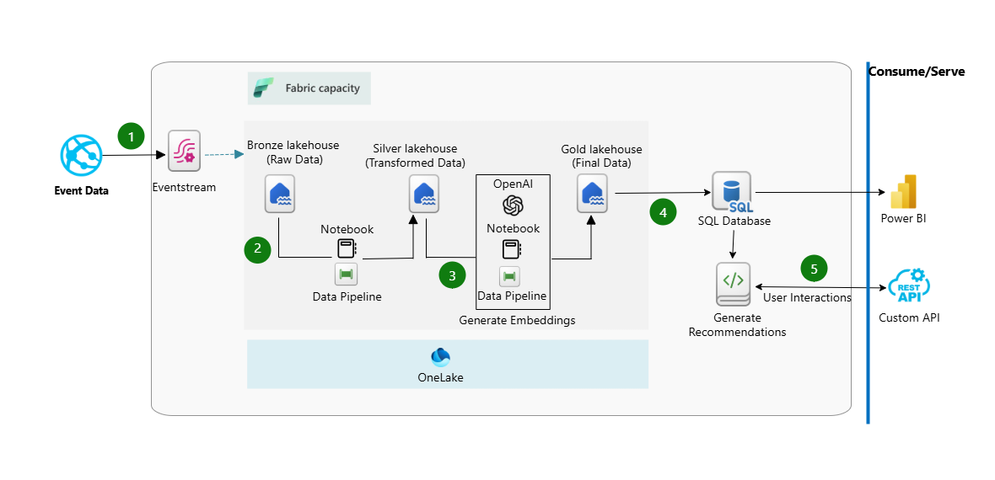Click the "Generate Recommendations" label
995x480 pixels.
(x=737, y=325)
